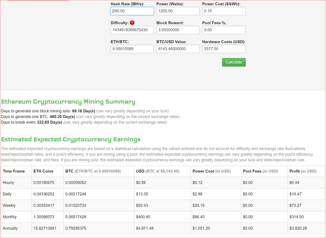Viewport: 326px width, 238px height.
Task: Click the weekly Profit value $73.27
Action: click(296, 205)
